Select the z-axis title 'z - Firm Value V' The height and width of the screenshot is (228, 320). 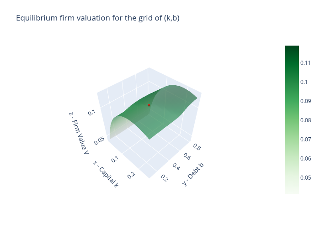point(79,132)
